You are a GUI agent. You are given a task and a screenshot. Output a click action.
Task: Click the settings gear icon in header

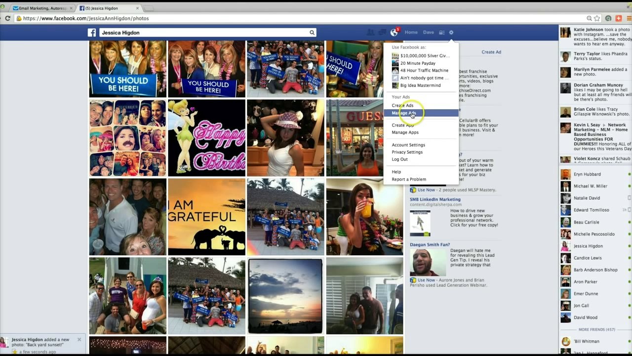451,33
